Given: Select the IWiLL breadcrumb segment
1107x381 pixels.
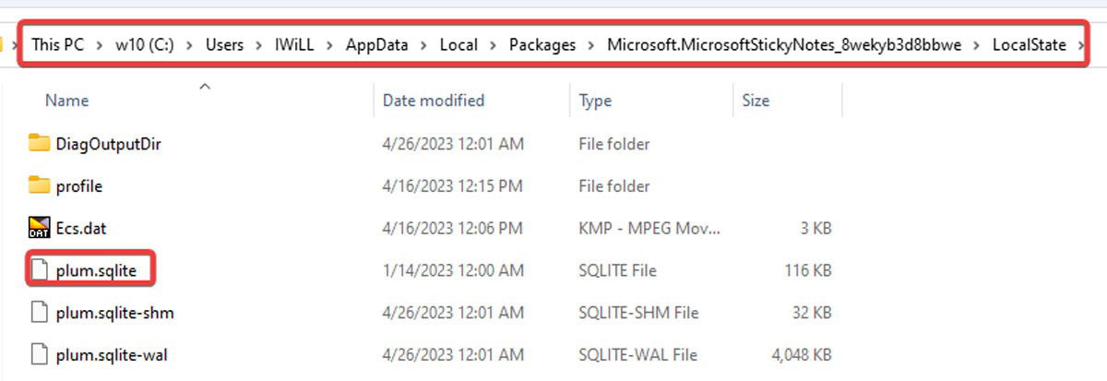Looking at the screenshot, I should click(295, 45).
